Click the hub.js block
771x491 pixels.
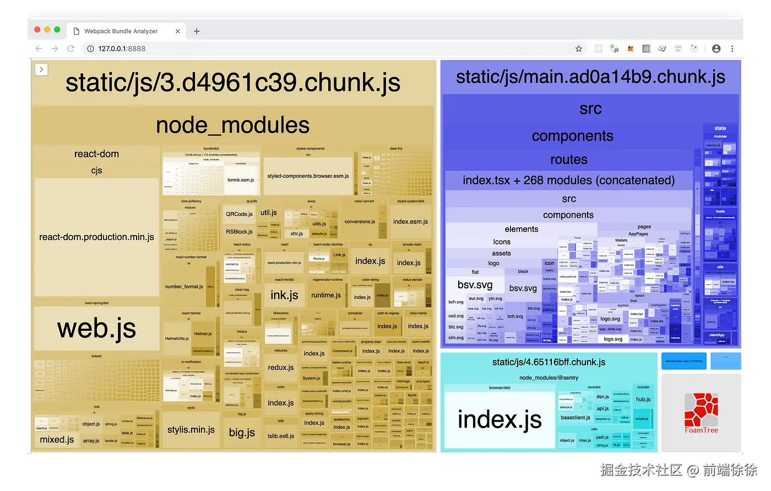[643, 400]
